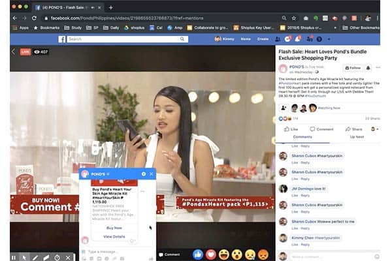Click the Haha laughing reaction below video

(223, 254)
